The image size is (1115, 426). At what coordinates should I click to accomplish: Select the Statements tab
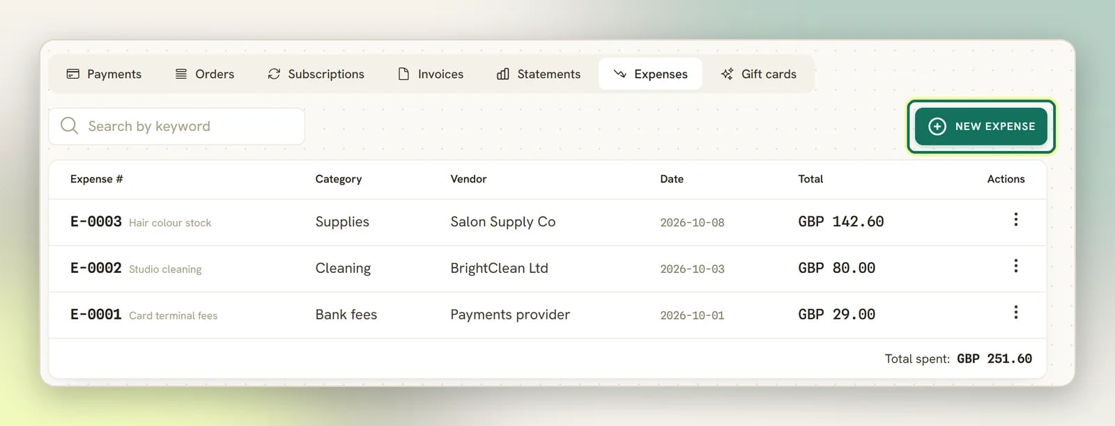pos(539,74)
